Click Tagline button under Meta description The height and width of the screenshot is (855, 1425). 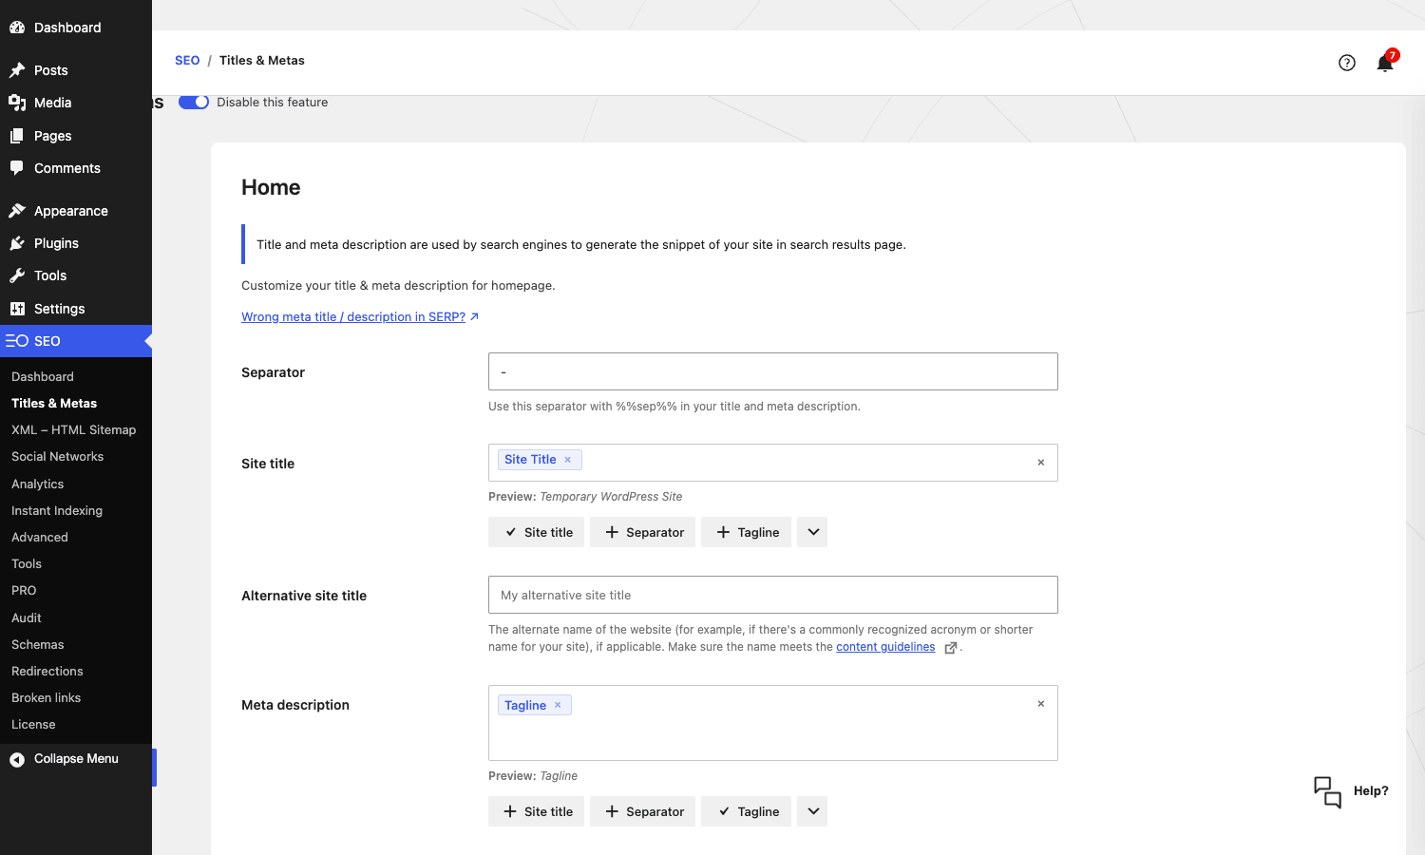pyautogui.click(x=747, y=811)
